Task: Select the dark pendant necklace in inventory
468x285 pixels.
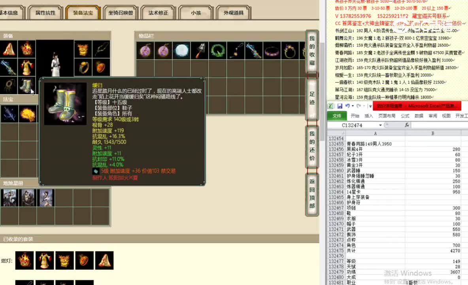Action: pyautogui.click(x=236, y=51)
